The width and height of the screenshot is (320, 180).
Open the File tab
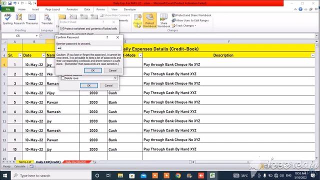[8, 9]
